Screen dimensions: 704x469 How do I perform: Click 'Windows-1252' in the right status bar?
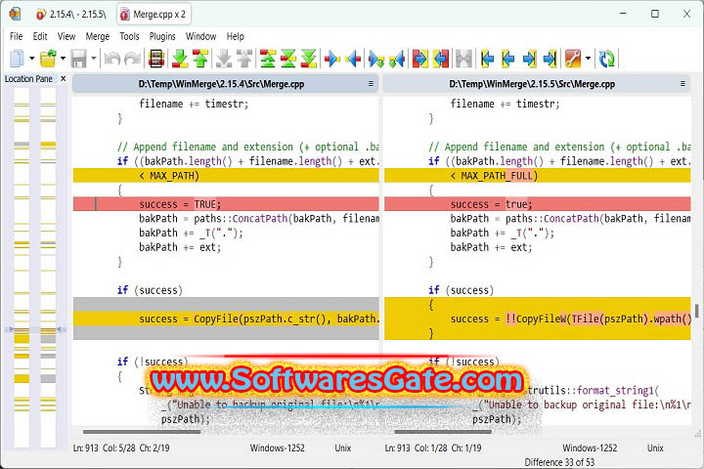[x=590, y=448]
